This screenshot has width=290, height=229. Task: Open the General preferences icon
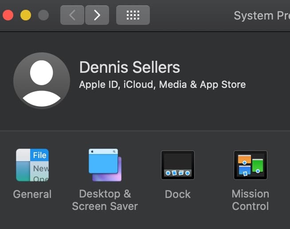point(32,165)
